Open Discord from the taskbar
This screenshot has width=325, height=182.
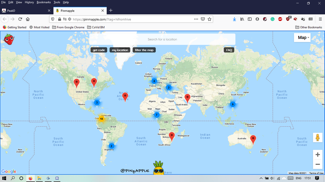(x=57, y=178)
